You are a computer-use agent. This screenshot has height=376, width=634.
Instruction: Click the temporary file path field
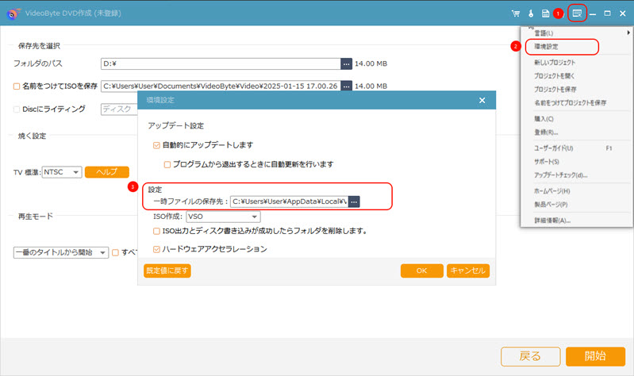pyautogui.click(x=290, y=201)
